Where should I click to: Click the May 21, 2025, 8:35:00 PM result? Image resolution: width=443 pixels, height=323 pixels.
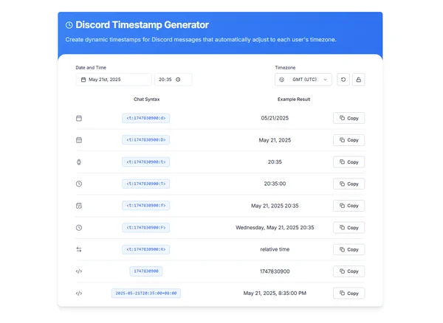275,294
